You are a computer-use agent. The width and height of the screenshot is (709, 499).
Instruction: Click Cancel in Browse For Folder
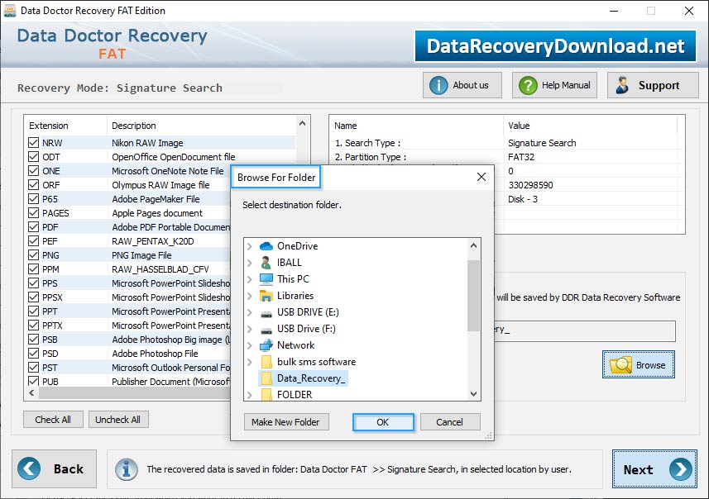click(x=449, y=422)
